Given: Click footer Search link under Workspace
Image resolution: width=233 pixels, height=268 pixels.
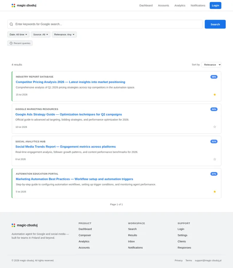Looking at the screenshot, I should tap(132, 229).
